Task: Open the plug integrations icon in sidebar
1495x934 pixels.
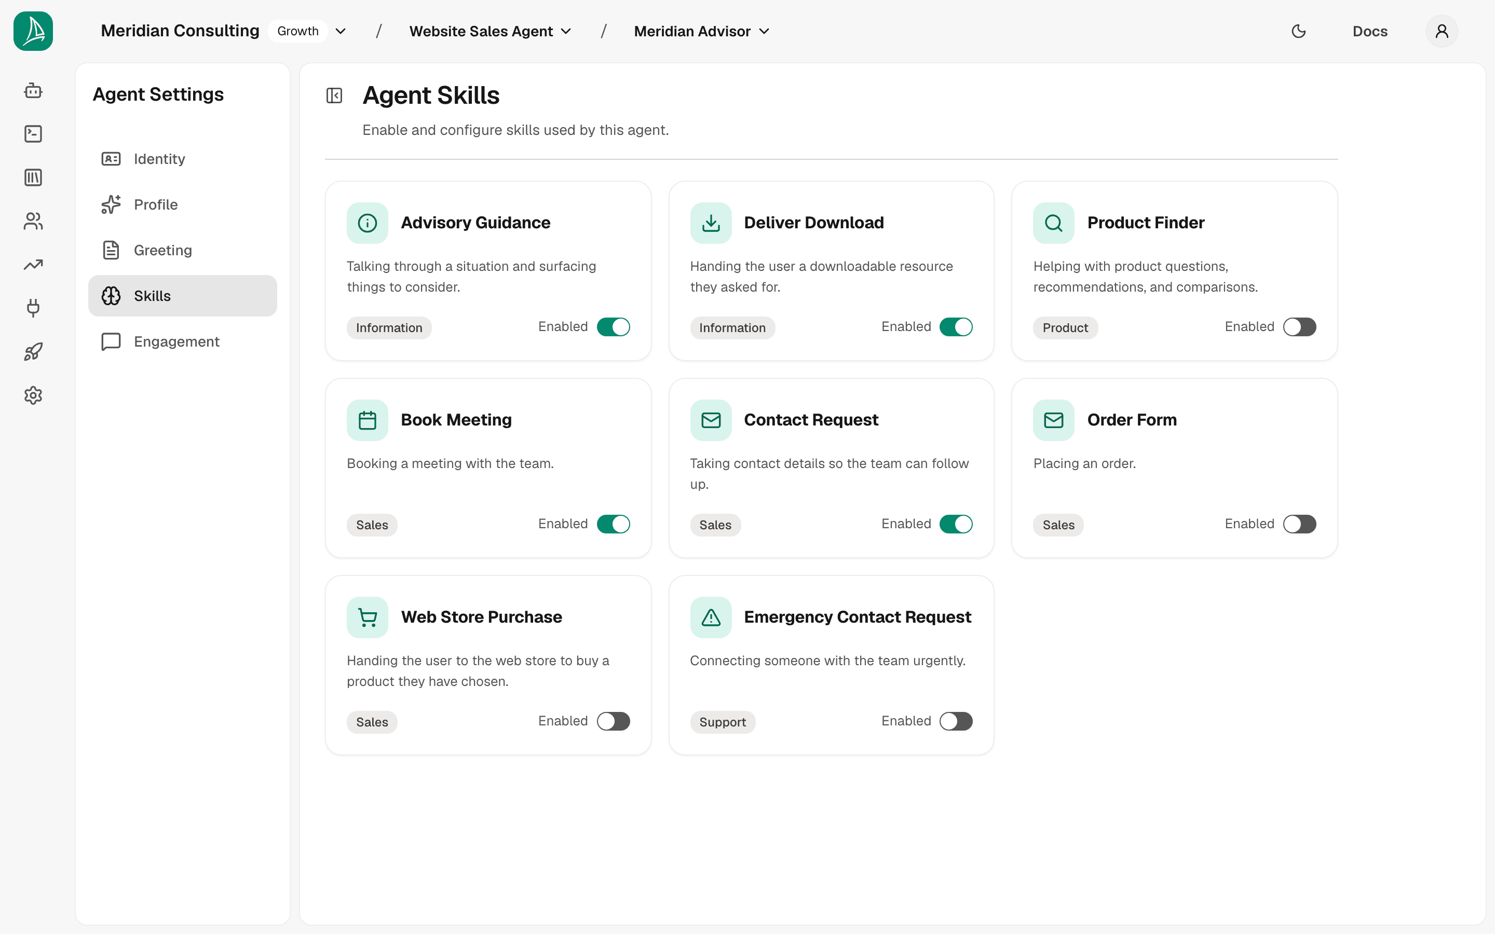Action: (x=33, y=308)
